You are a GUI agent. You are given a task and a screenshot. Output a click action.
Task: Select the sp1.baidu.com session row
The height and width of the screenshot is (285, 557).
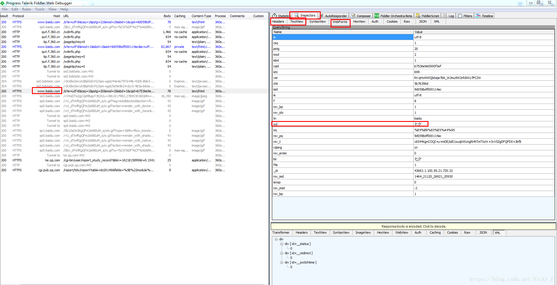point(134,131)
